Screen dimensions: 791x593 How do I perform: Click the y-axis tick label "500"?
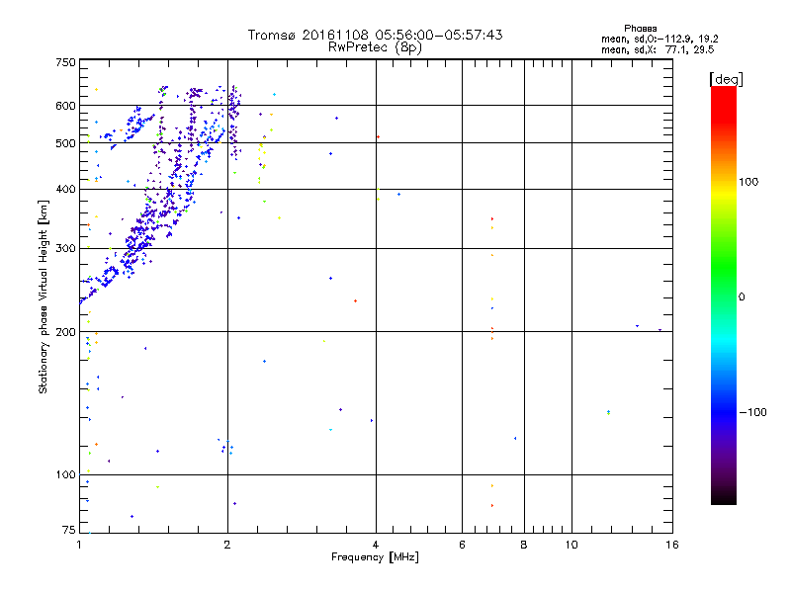pyautogui.click(x=65, y=143)
